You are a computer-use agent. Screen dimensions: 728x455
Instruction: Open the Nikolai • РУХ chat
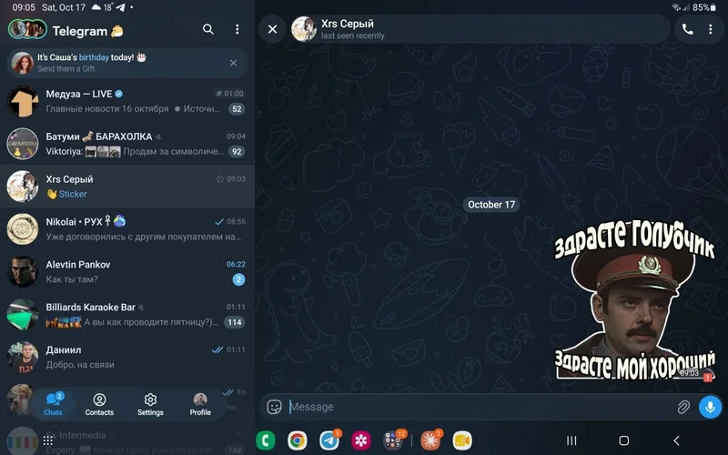(127, 229)
